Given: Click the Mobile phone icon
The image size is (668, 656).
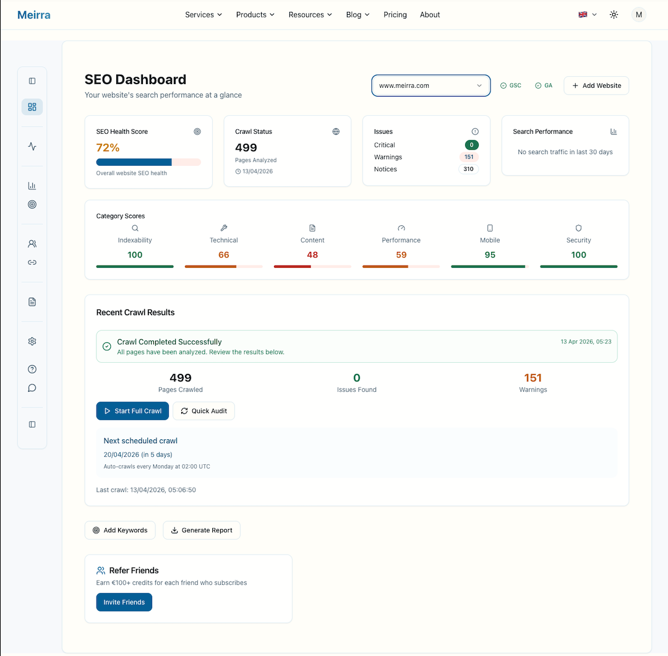Looking at the screenshot, I should click(x=490, y=228).
